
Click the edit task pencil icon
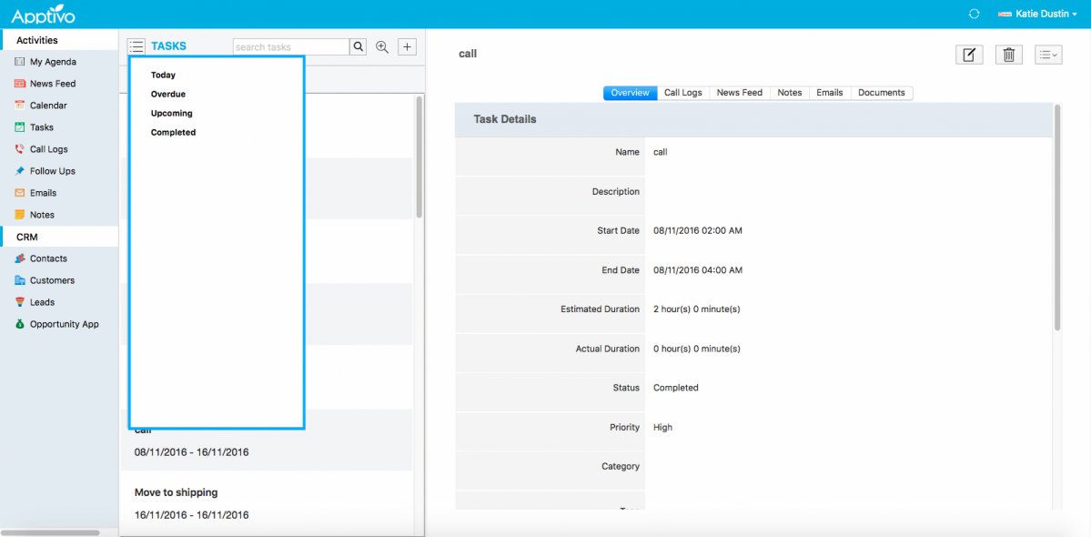[x=969, y=55]
